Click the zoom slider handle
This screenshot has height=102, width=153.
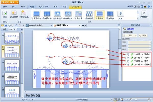coord(136,100)
